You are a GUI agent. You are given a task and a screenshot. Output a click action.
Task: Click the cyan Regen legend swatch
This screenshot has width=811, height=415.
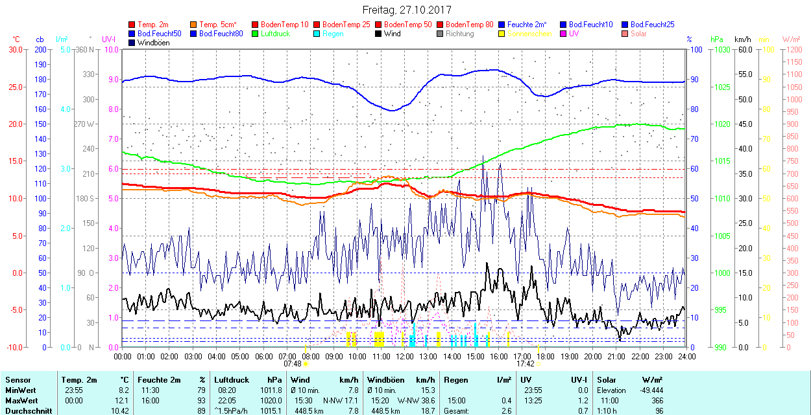coord(317,34)
